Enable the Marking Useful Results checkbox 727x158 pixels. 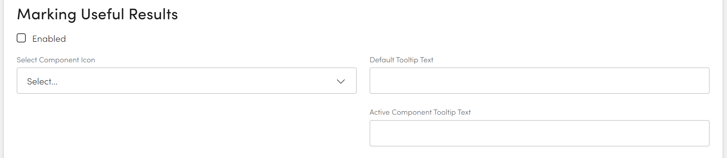pyautogui.click(x=21, y=38)
